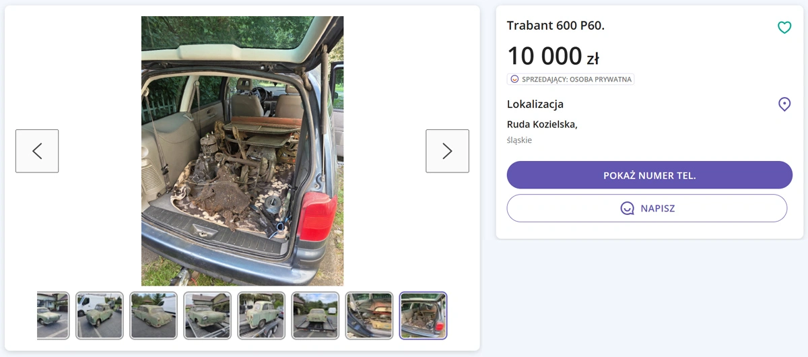Viewport: 808px width, 357px height.
Task: Open map via location pin icon
Action: coord(784,104)
